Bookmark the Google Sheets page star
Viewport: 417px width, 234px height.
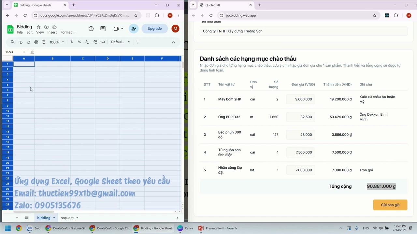click(136, 15)
